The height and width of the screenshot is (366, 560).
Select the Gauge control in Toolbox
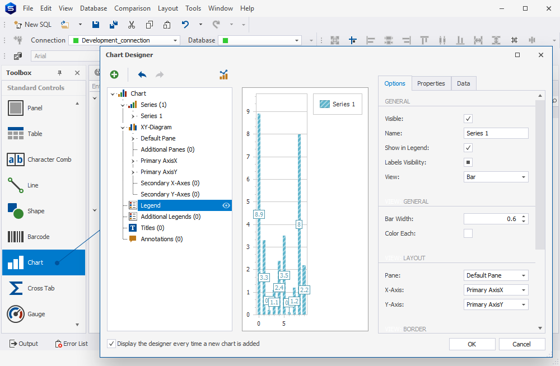pyautogui.click(x=44, y=314)
